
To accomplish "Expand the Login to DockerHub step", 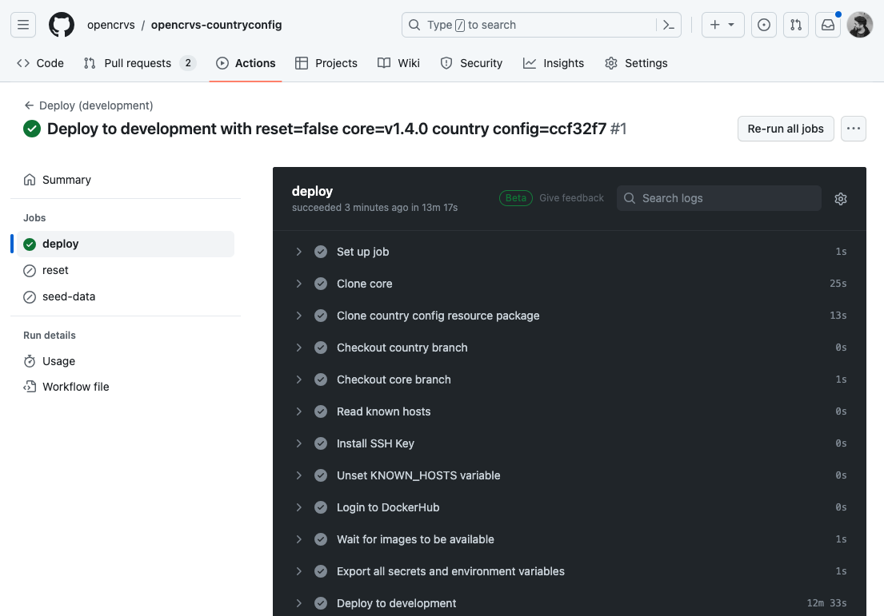I will 299,507.
